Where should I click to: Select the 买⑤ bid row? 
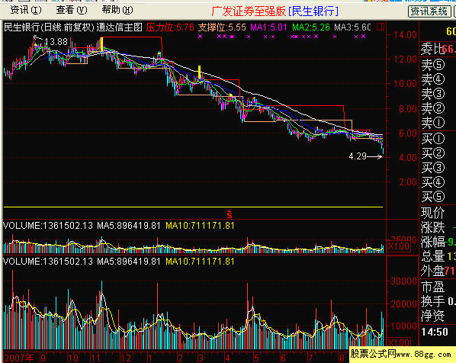coord(438,197)
